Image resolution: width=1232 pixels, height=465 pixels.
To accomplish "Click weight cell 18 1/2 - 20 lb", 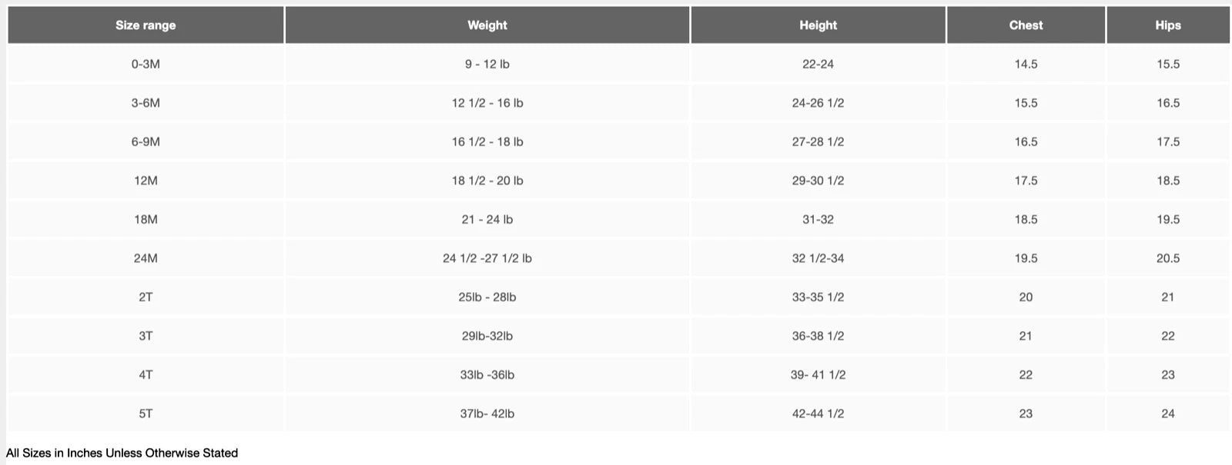I will (487, 181).
